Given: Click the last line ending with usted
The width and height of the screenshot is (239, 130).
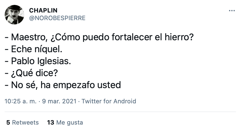Looking at the screenshot, I should (x=63, y=85).
